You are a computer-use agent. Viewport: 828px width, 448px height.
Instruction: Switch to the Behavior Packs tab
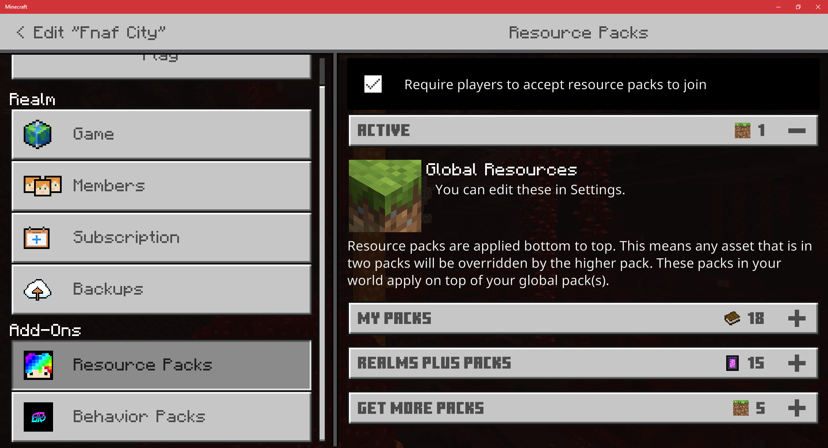click(161, 417)
